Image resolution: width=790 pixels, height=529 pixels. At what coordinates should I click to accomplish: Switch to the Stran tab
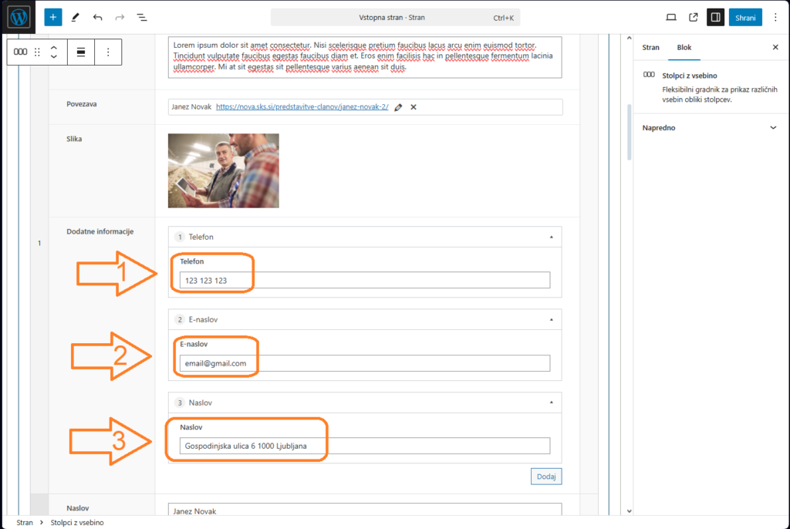[651, 47]
